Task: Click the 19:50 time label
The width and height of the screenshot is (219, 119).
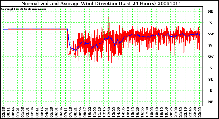Action: click(166, 112)
